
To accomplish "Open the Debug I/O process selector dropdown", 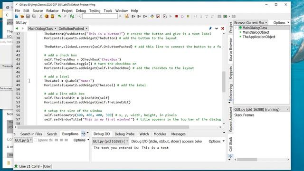I will tap(110, 142).
